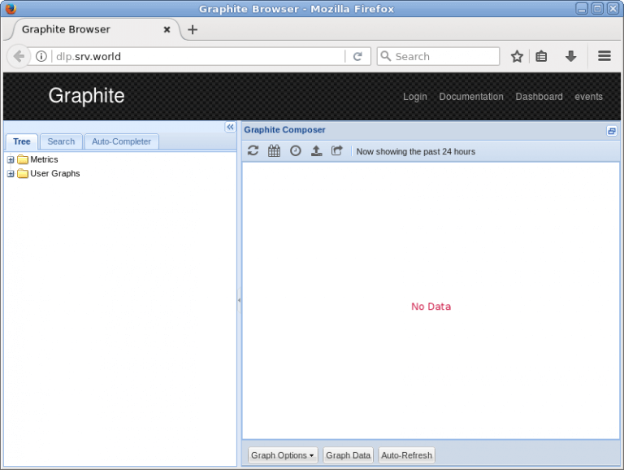Close the Firefox window

coord(613,8)
